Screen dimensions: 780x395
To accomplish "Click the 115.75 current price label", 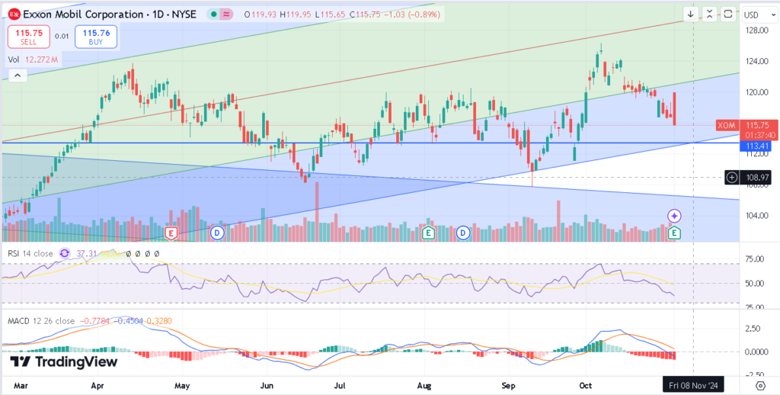I will point(757,126).
